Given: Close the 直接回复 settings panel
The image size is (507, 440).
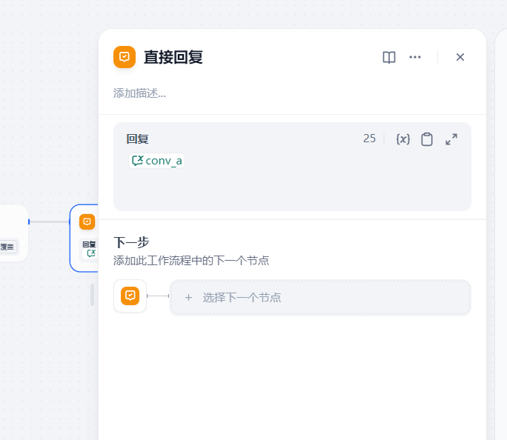Looking at the screenshot, I should pyautogui.click(x=460, y=57).
